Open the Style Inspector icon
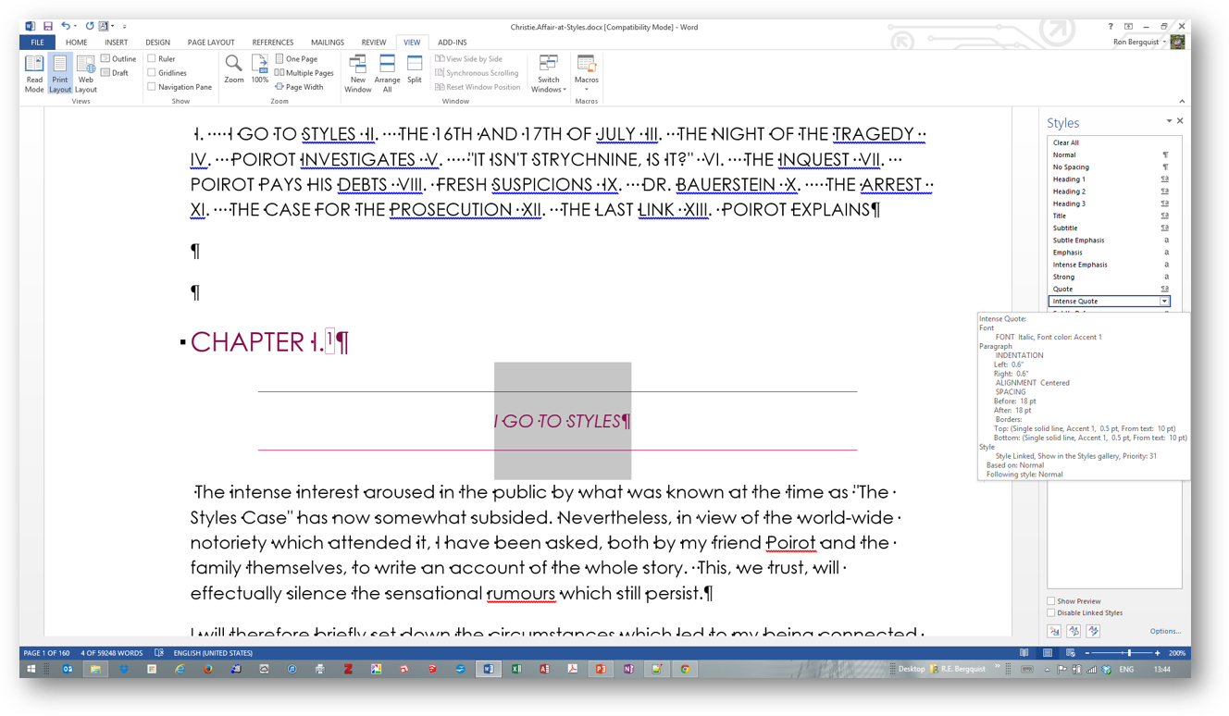The image size is (1229, 716). 1074,631
